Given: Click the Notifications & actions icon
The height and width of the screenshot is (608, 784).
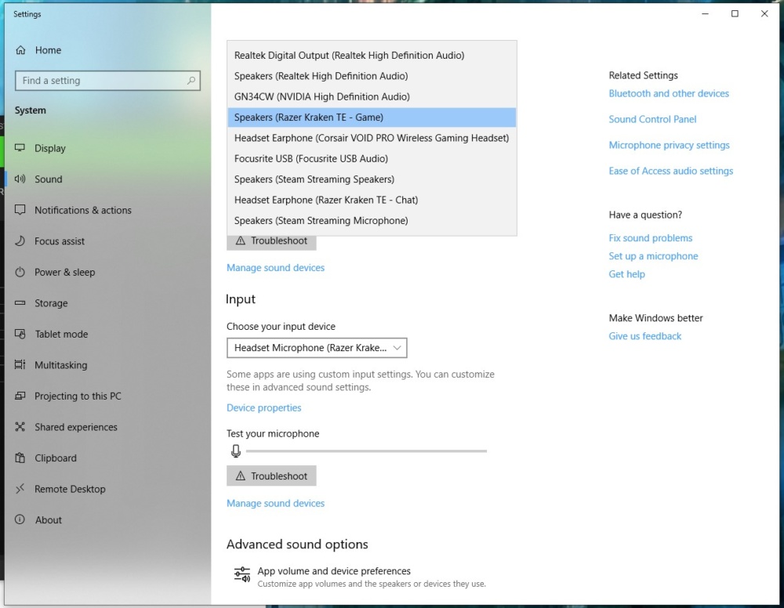Looking at the screenshot, I should [x=20, y=210].
